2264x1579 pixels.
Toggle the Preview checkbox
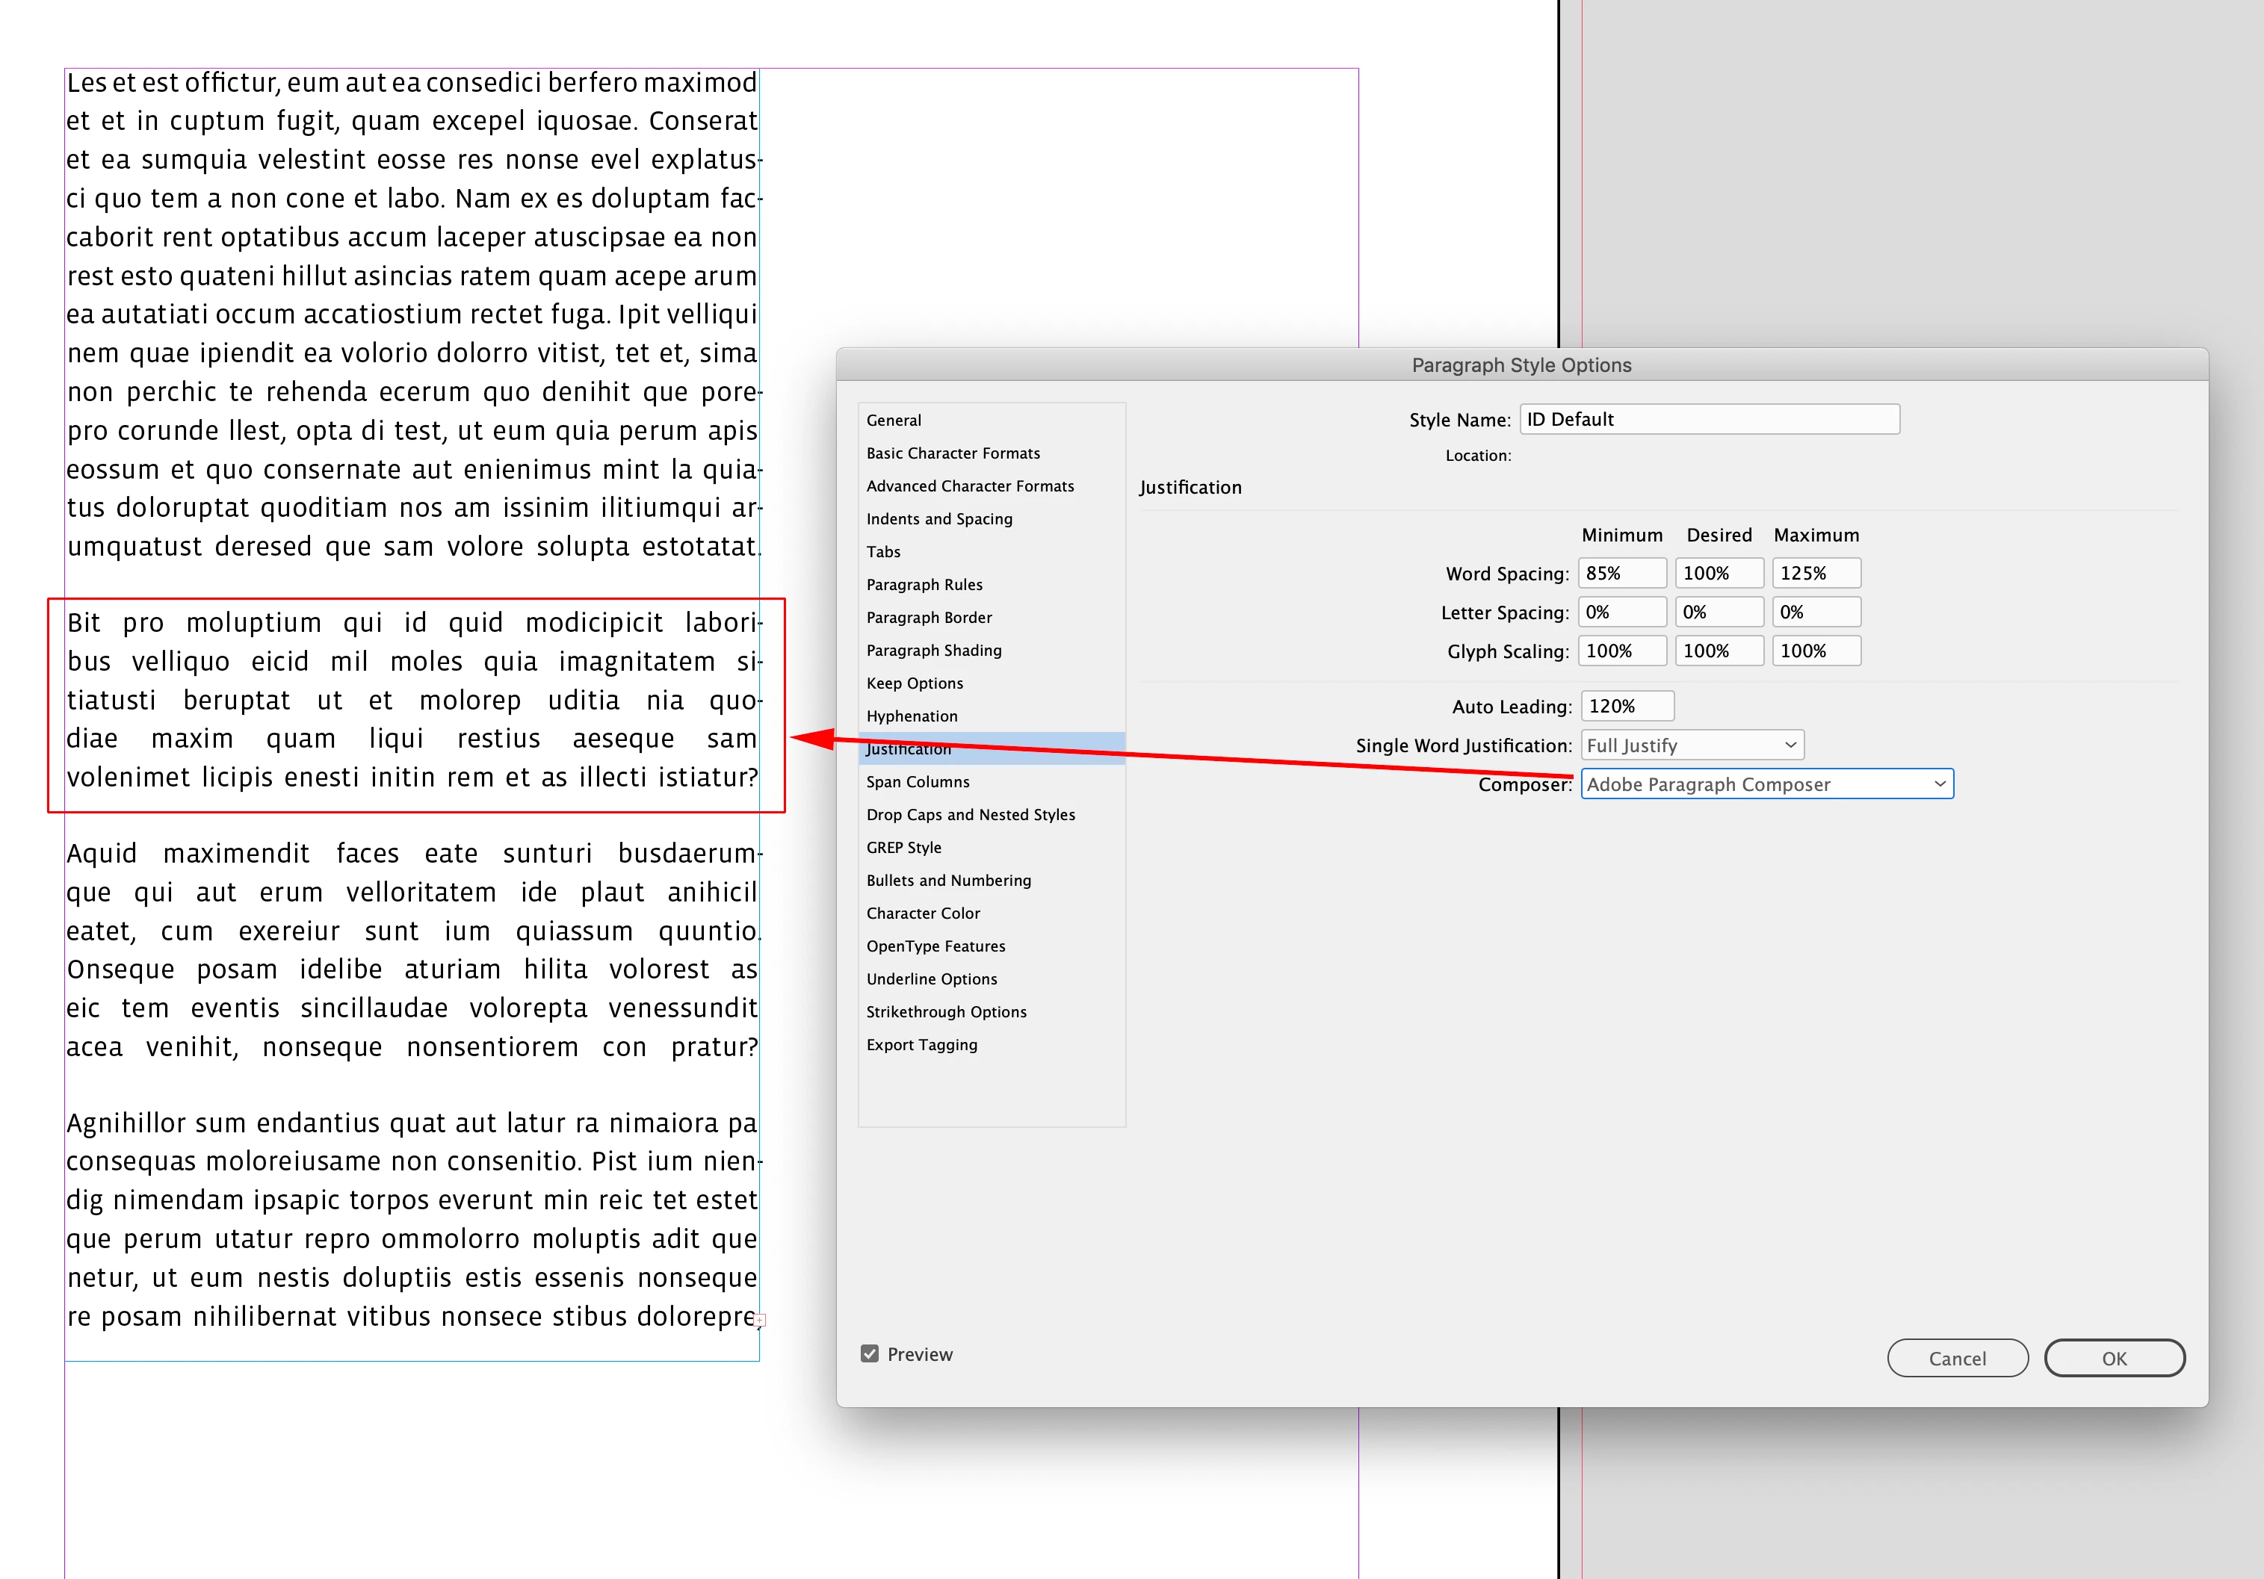869,1353
